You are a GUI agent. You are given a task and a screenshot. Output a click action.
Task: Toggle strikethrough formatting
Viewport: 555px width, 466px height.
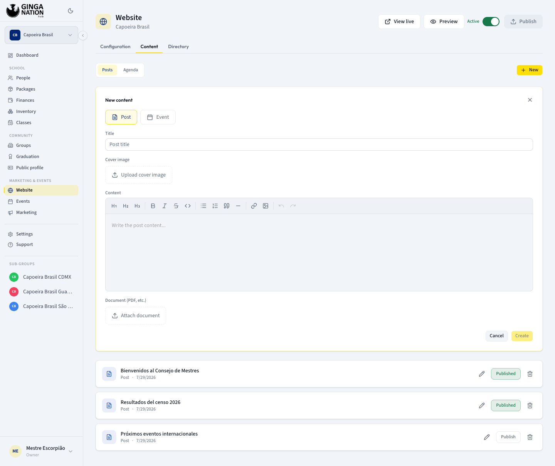(x=176, y=206)
